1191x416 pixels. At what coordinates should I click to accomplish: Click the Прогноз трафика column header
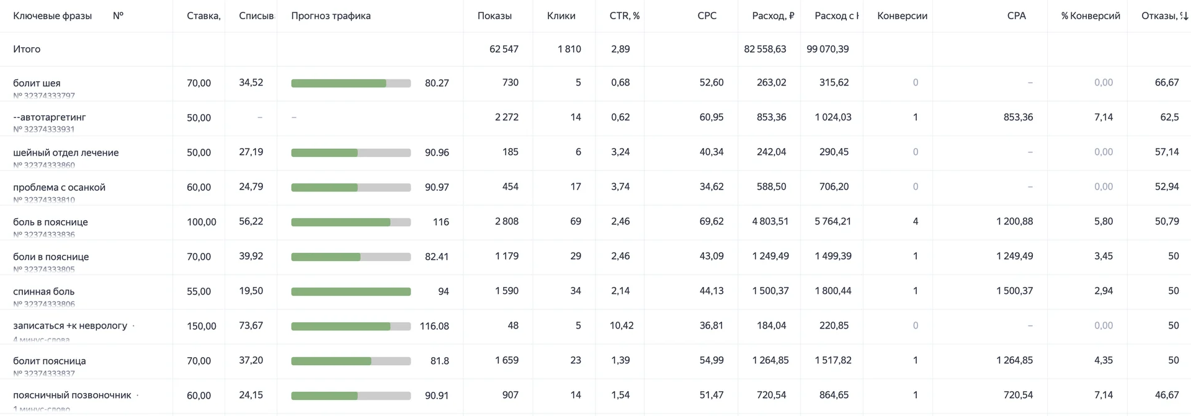pos(331,16)
